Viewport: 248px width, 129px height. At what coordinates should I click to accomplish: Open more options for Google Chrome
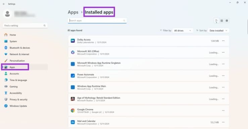223,111
